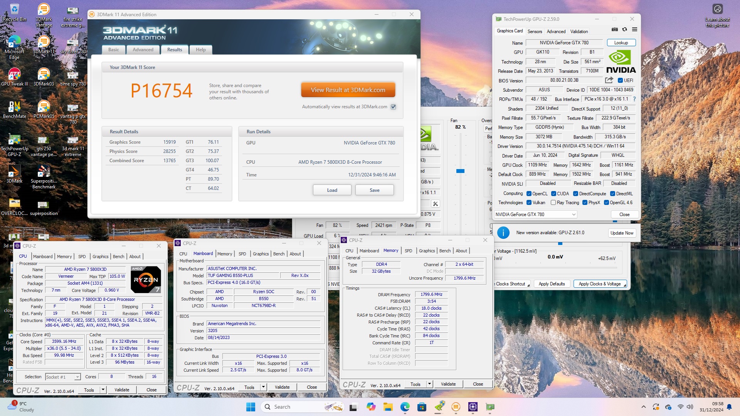Switch to the Advanced tab in 3DMark 11
The image size is (740, 416).
click(x=143, y=50)
